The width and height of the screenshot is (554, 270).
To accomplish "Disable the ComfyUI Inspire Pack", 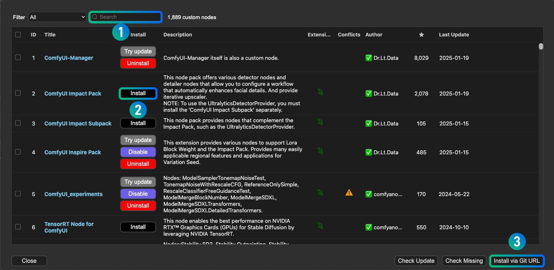I will click(x=138, y=152).
